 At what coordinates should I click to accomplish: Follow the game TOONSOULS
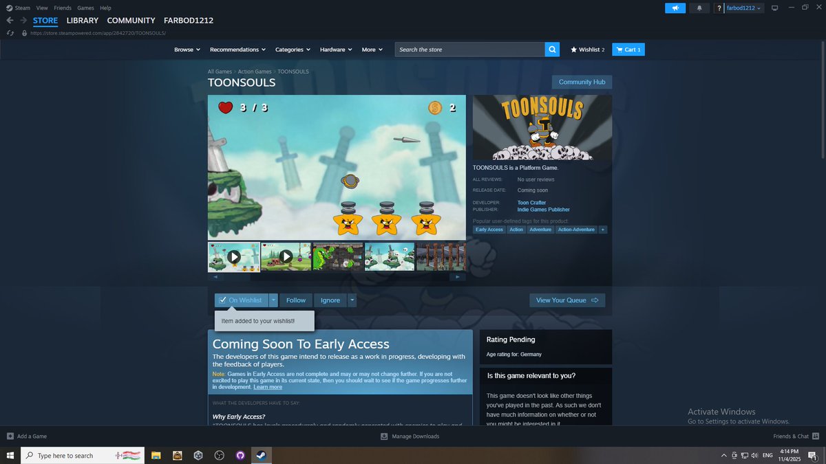coord(295,300)
